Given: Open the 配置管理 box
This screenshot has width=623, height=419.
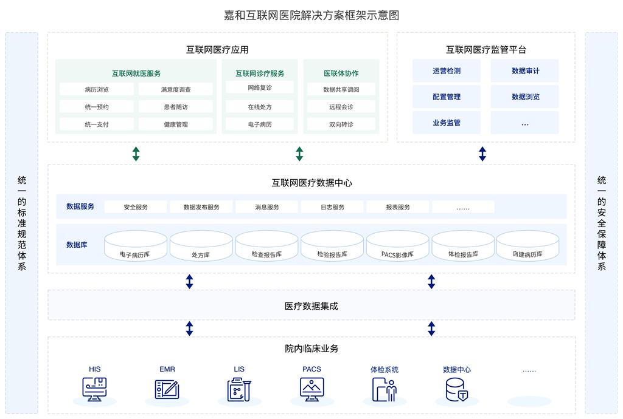Looking at the screenshot, I should point(447,97).
